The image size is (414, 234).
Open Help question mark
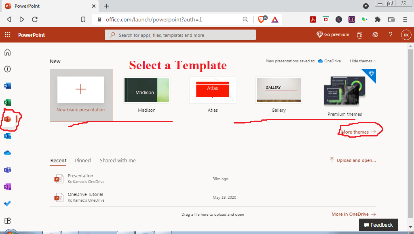[391, 35]
